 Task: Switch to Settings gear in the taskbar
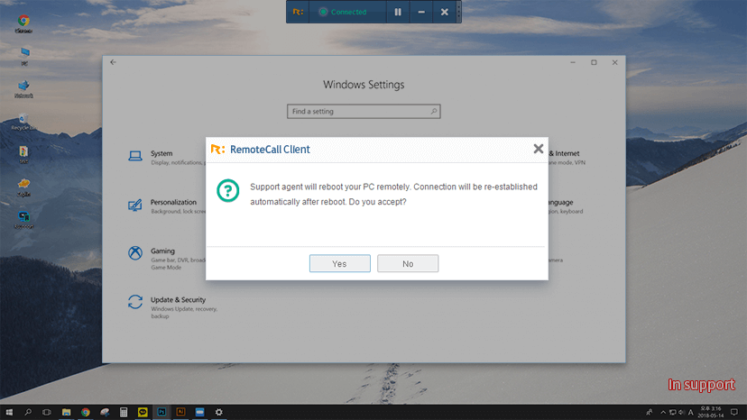[218, 412]
